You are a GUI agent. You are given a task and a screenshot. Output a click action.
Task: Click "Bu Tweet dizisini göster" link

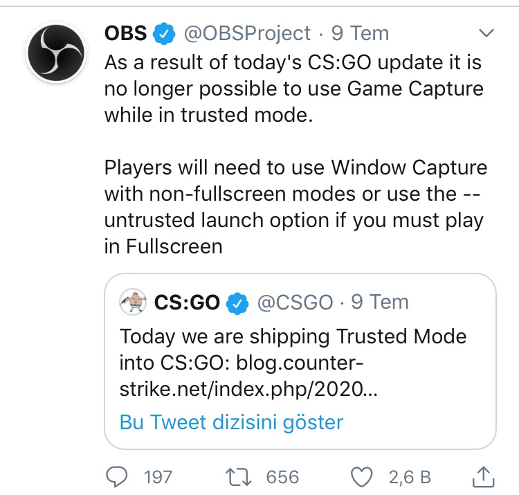(231, 422)
